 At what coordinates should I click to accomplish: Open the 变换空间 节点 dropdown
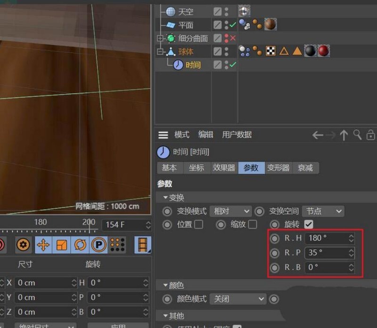click(323, 211)
